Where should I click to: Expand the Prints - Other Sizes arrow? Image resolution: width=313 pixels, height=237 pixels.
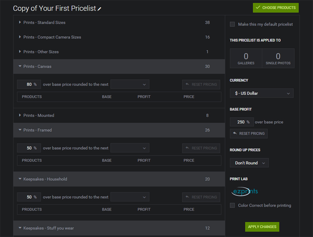[20, 51]
